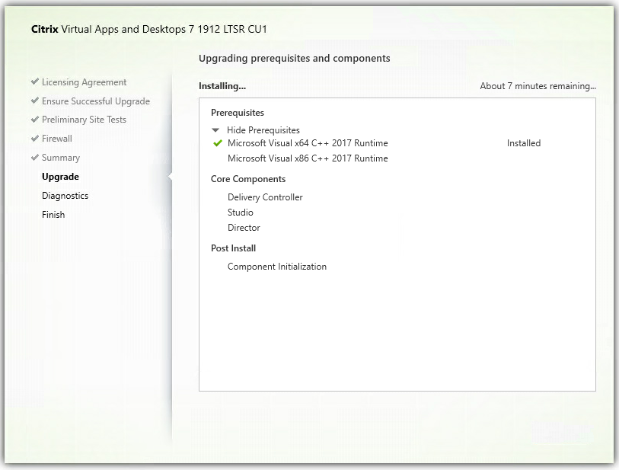Select the Finish step
The width and height of the screenshot is (619, 470).
coord(53,215)
